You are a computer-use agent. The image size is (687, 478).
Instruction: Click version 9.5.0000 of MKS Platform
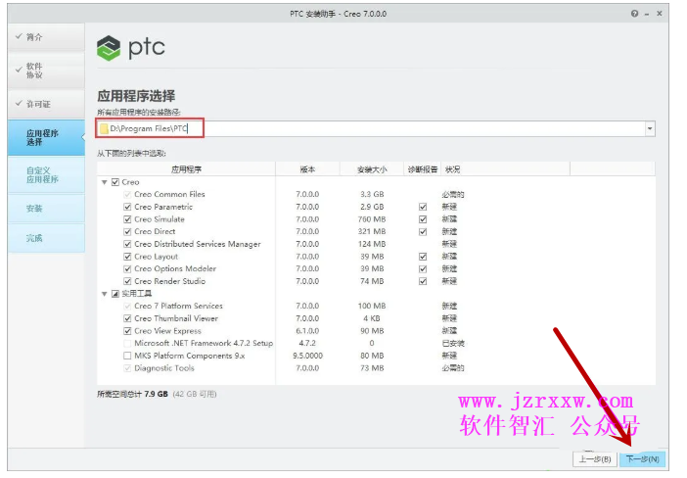click(307, 356)
